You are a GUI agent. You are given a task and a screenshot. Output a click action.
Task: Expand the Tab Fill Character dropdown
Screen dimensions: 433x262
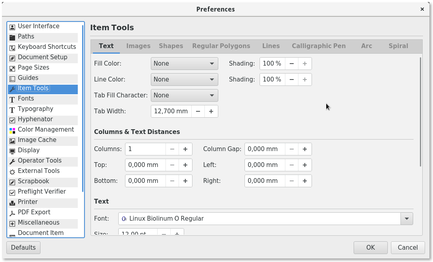tap(184, 95)
